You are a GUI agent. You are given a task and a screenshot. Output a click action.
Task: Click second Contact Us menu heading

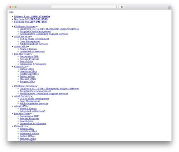pyautogui.click(x=20, y=126)
